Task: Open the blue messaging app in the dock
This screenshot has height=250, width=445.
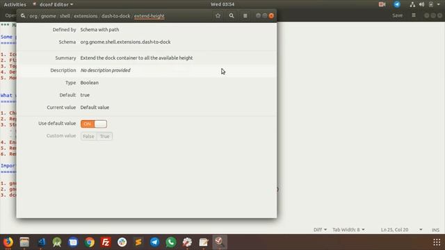Action: [x=73, y=242]
